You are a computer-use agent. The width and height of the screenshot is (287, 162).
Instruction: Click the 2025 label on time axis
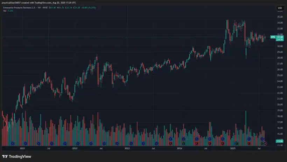click(x=233, y=148)
